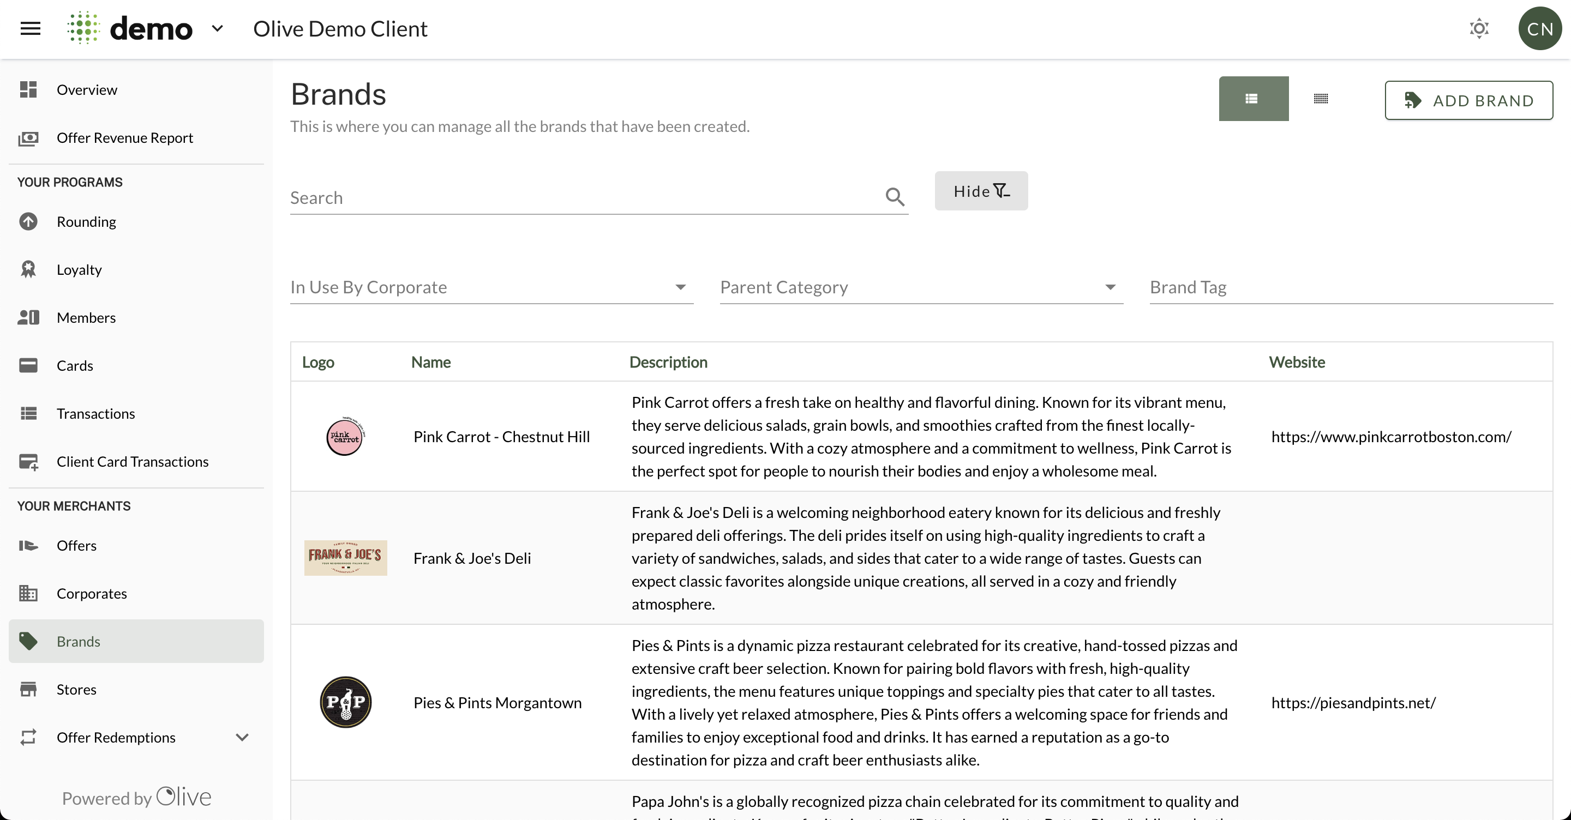Open the pinkcarrotboston.com website link
Screen dimensions: 1571x820
pos(1391,437)
